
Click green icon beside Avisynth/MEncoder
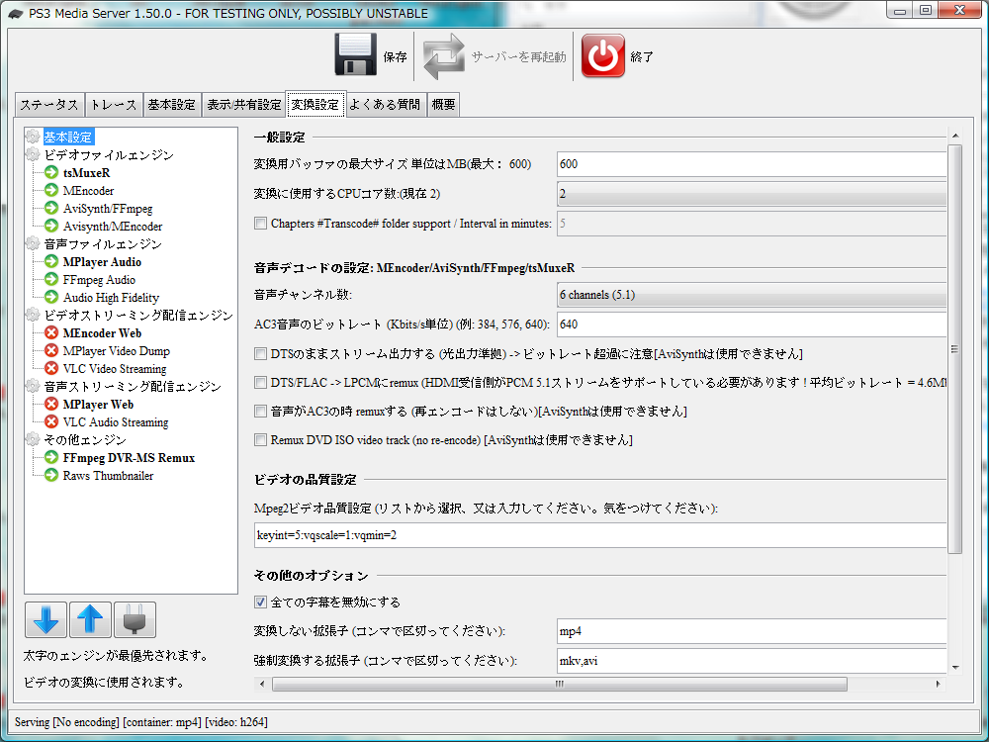(51, 226)
